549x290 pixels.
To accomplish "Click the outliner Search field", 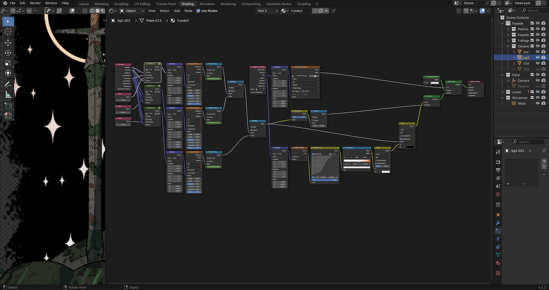I will point(534,11).
